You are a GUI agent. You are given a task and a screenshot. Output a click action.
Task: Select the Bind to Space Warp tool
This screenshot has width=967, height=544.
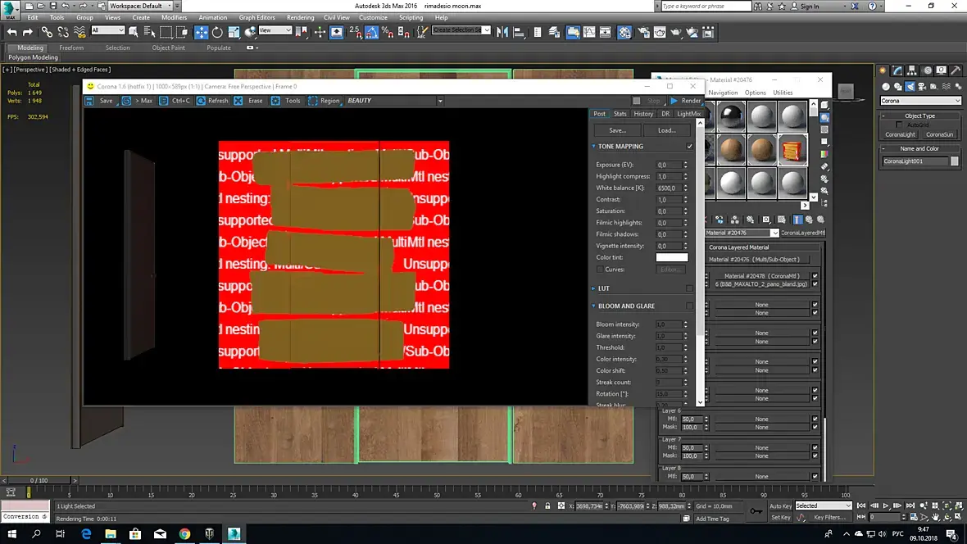tap(79, 32)
